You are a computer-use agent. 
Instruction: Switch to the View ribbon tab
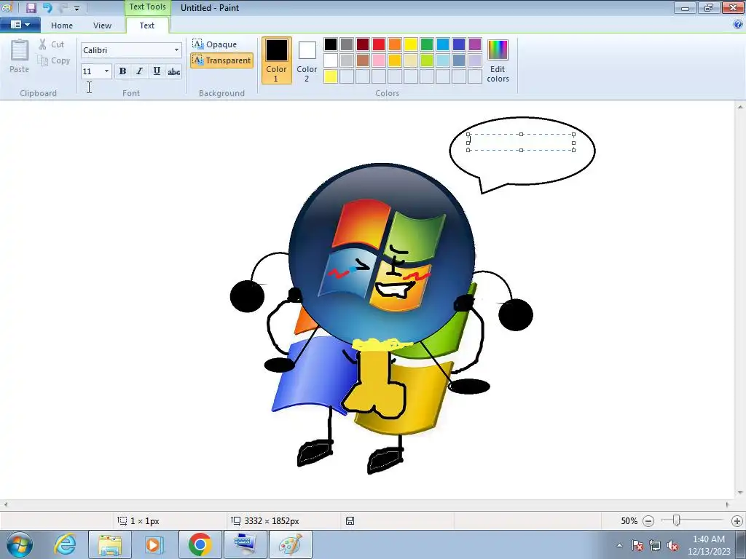point(102,25)
